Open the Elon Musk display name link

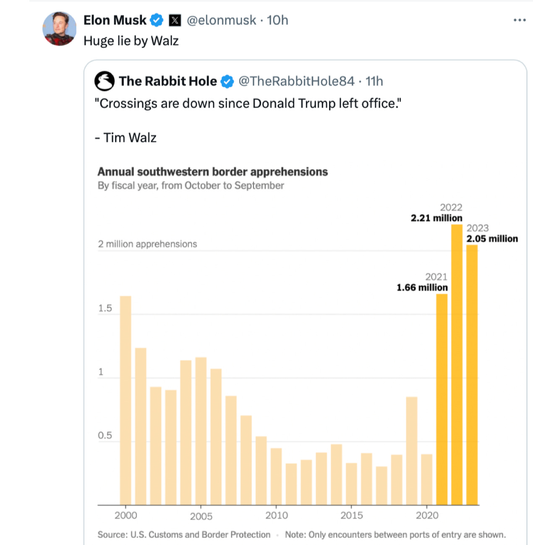115,20
